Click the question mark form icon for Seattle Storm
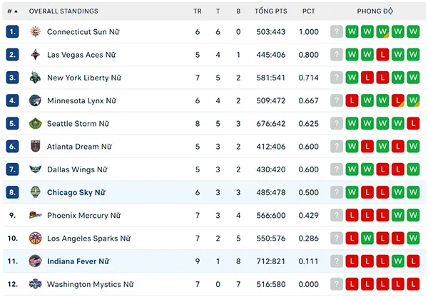Screen dimensions: 428x299 pyautogui.click(x=336, y=123)
